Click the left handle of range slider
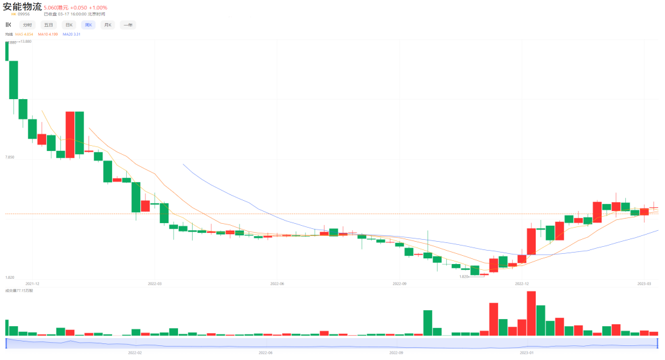The width and height of the screenshot is (665, 360). pos(6,343)
